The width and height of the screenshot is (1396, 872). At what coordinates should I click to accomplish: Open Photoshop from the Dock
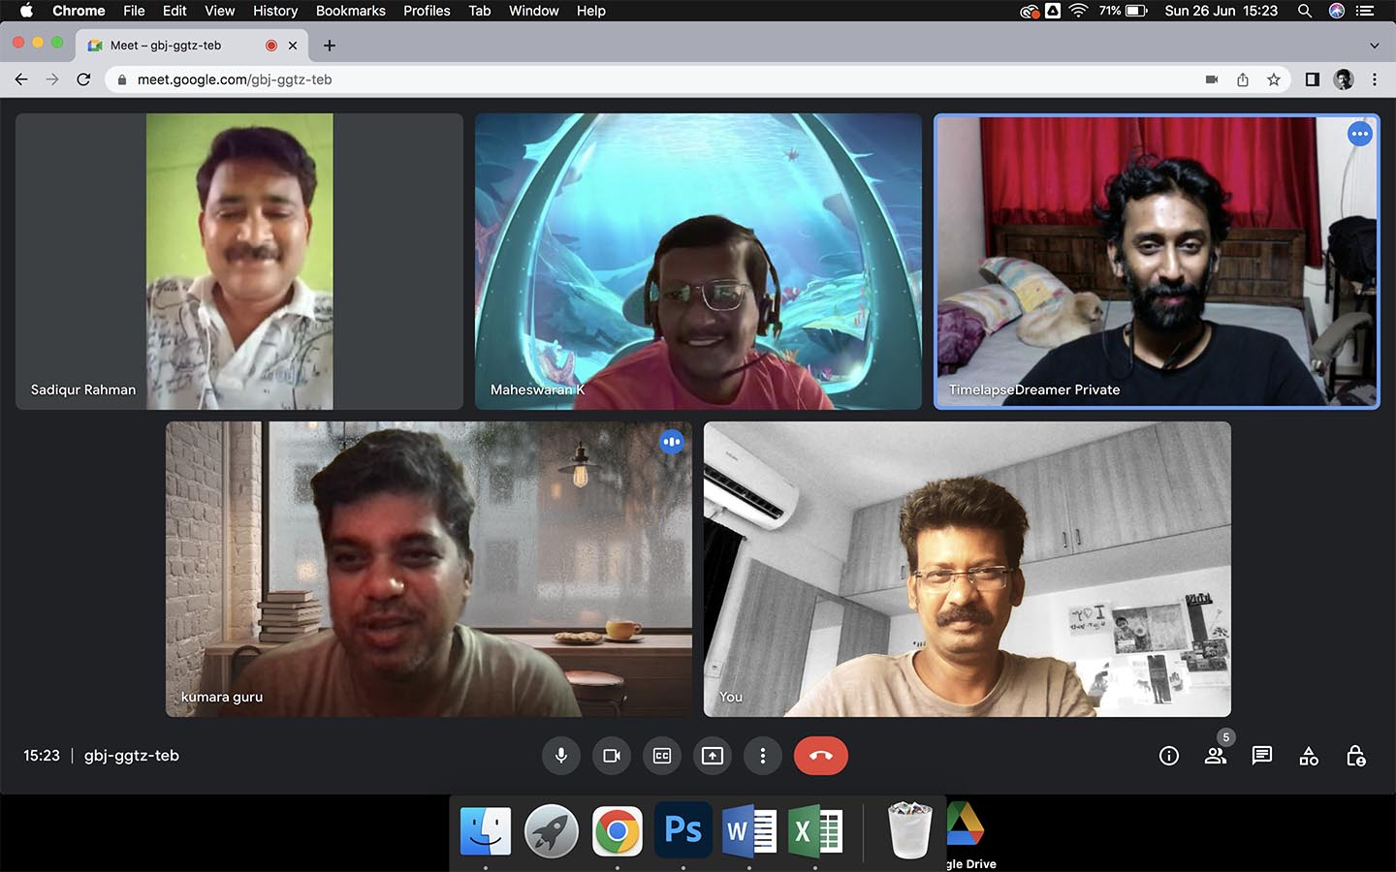(x=683, y=830)
